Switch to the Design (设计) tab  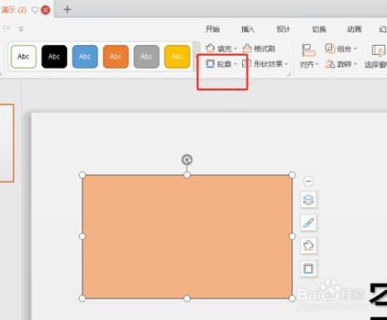coord(283,29)
